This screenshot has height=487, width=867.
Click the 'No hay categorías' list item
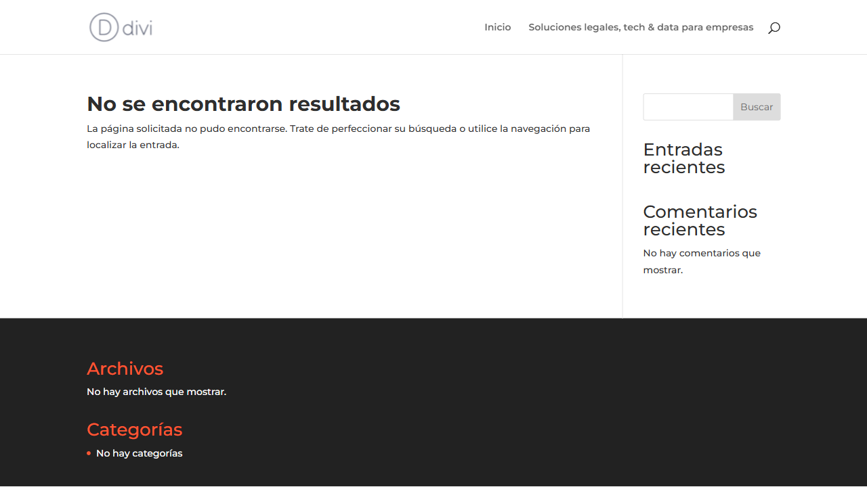pos(139,453)
